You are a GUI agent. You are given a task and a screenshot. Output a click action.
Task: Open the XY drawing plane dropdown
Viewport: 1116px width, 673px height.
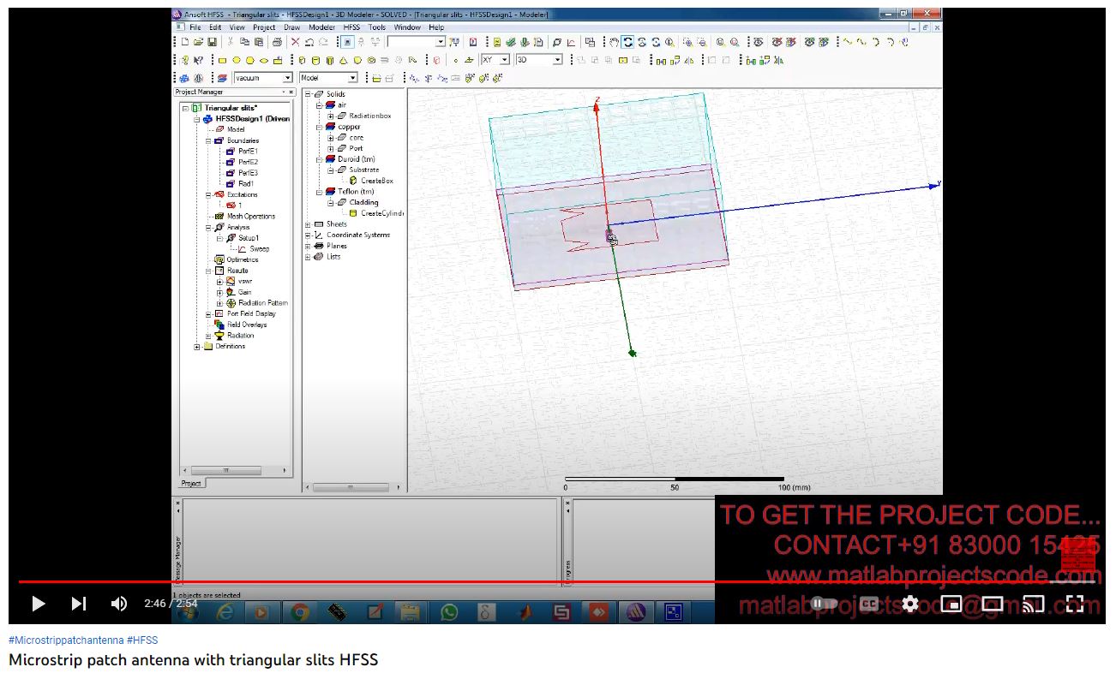[x=504, y=60]
